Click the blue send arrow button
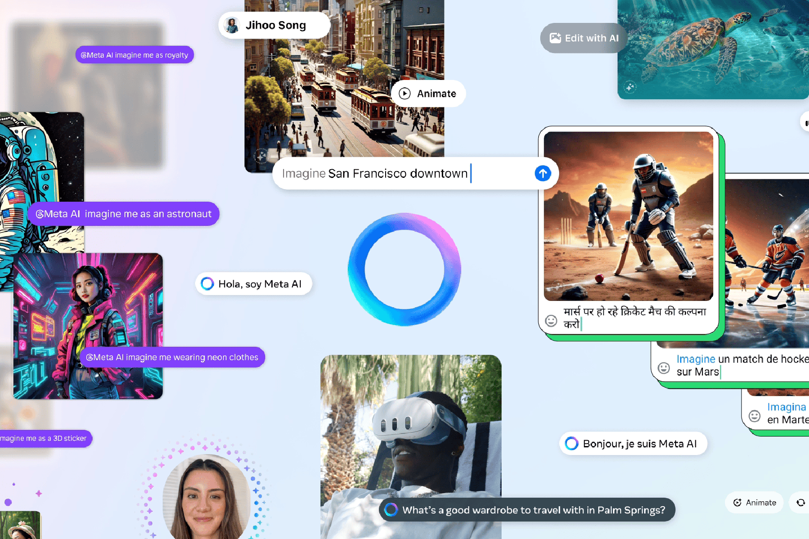The width and height of the screenshot is (809, 539). [x=542, y=173]
